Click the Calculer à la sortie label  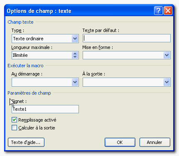37,128
